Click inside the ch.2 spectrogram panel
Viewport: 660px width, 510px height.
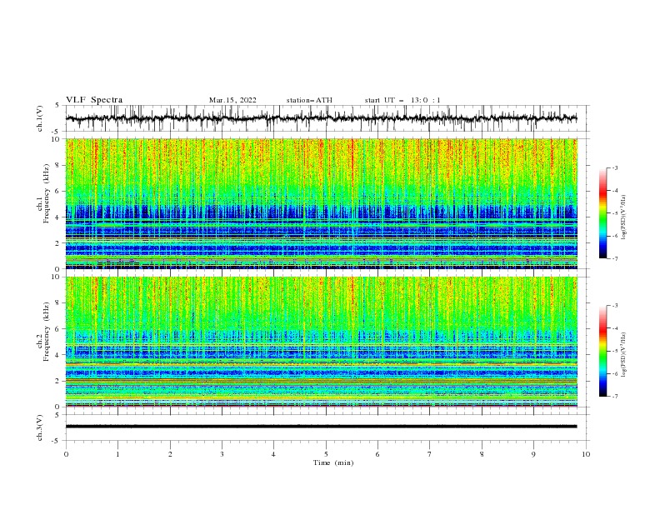[x=321, y=342]
